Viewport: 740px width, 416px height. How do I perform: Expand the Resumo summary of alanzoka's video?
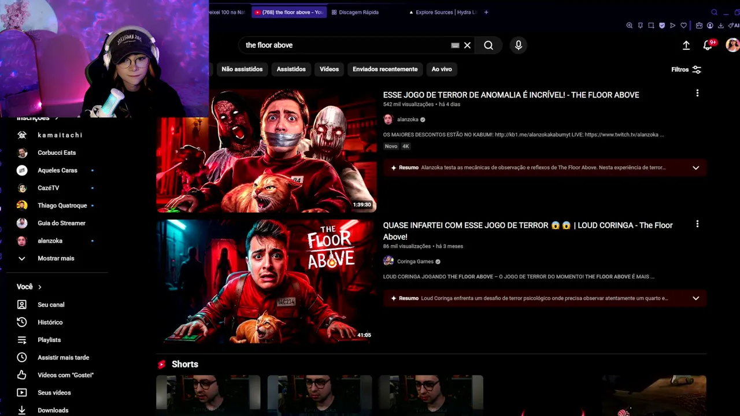[696, 168]
